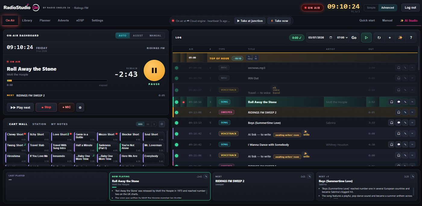Click voice travel icon on Travel voicetrack row

tap(276, 90)
